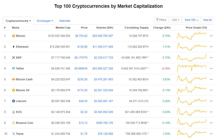Click XRP change value 8,73%
The width and height of the screenshot is (222, 139).
(166, 58)
